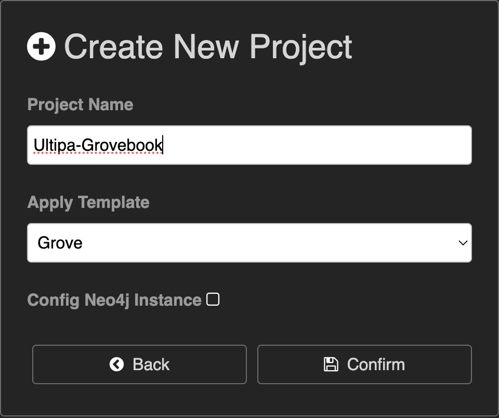Click the left chevron icon in Back

point(116,364)
